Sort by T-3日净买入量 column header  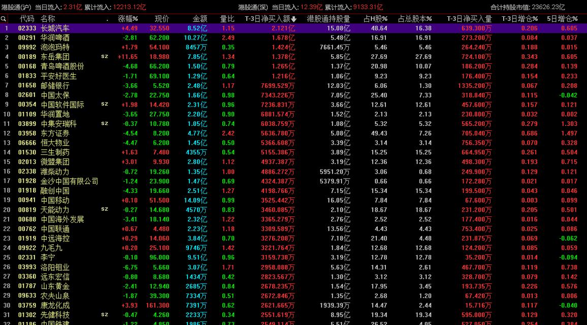point(470,19)
